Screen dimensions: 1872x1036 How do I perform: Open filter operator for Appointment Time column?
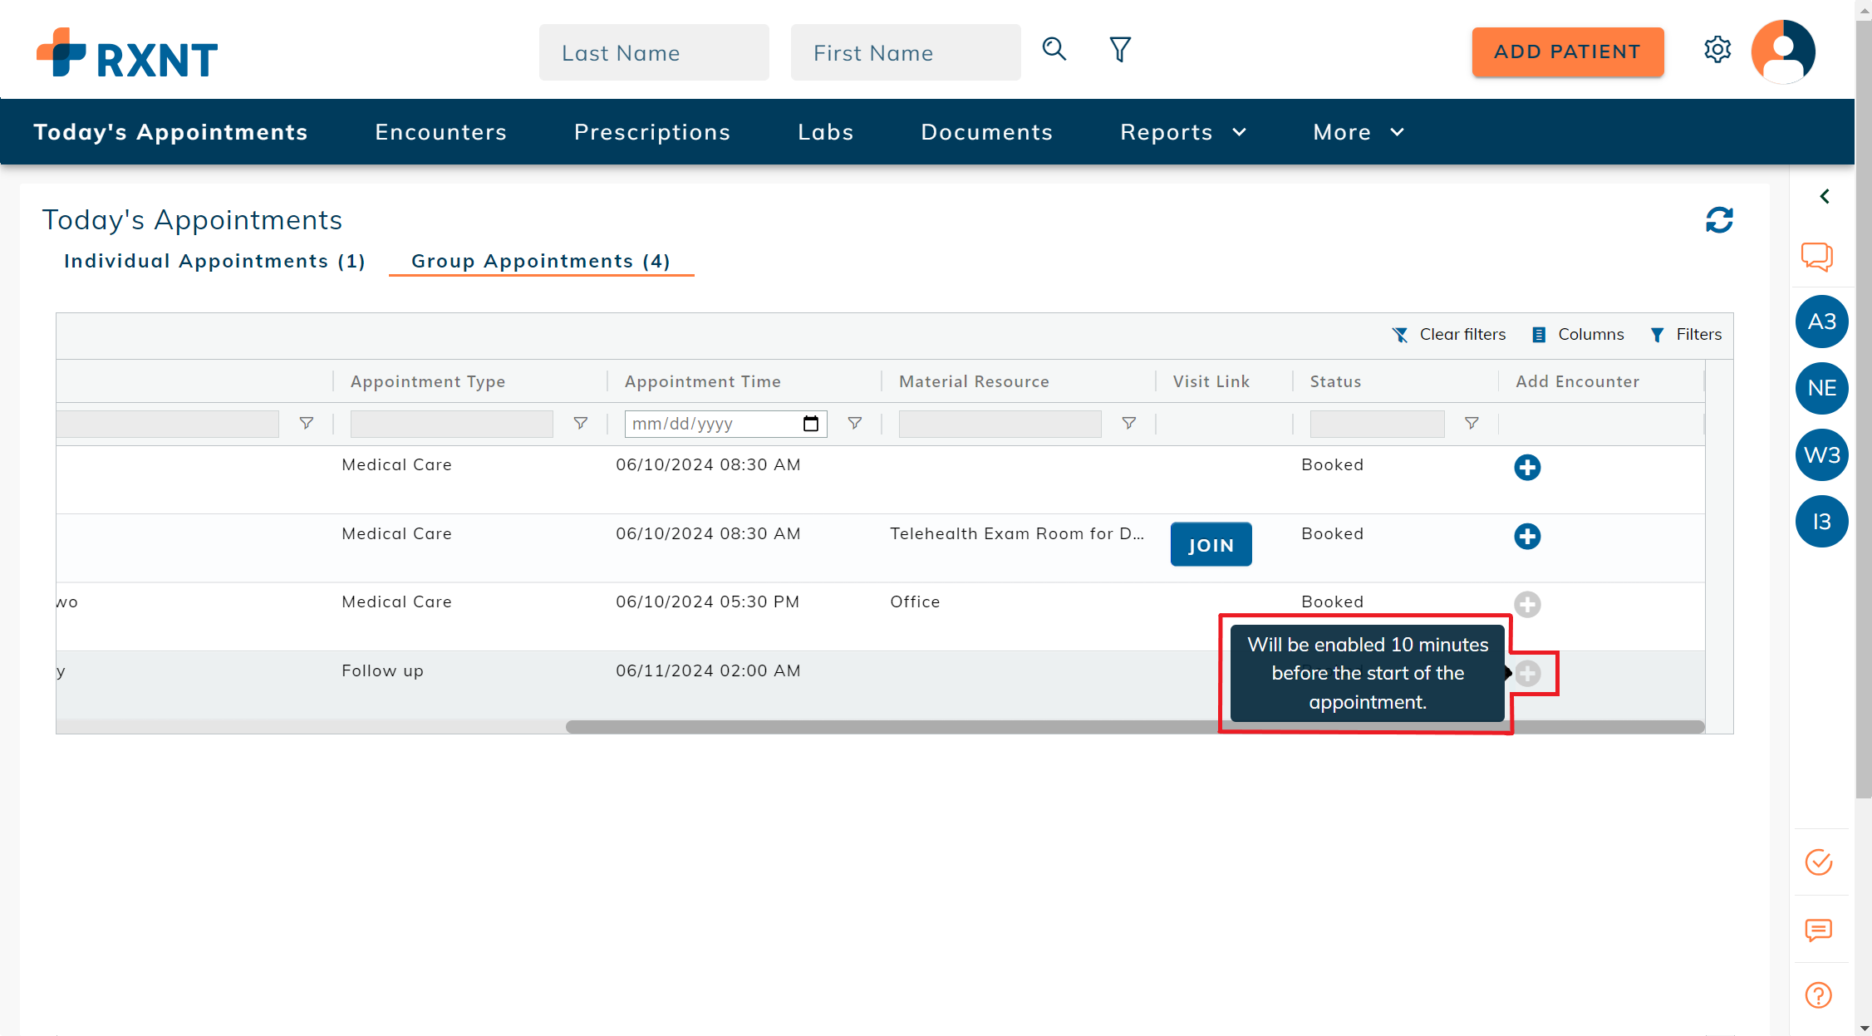855,424
